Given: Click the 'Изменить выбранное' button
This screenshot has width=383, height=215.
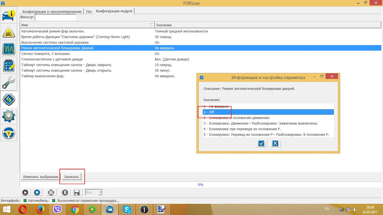Looking at the screenshot, I should pyautogui.click(x=41, y=177).
